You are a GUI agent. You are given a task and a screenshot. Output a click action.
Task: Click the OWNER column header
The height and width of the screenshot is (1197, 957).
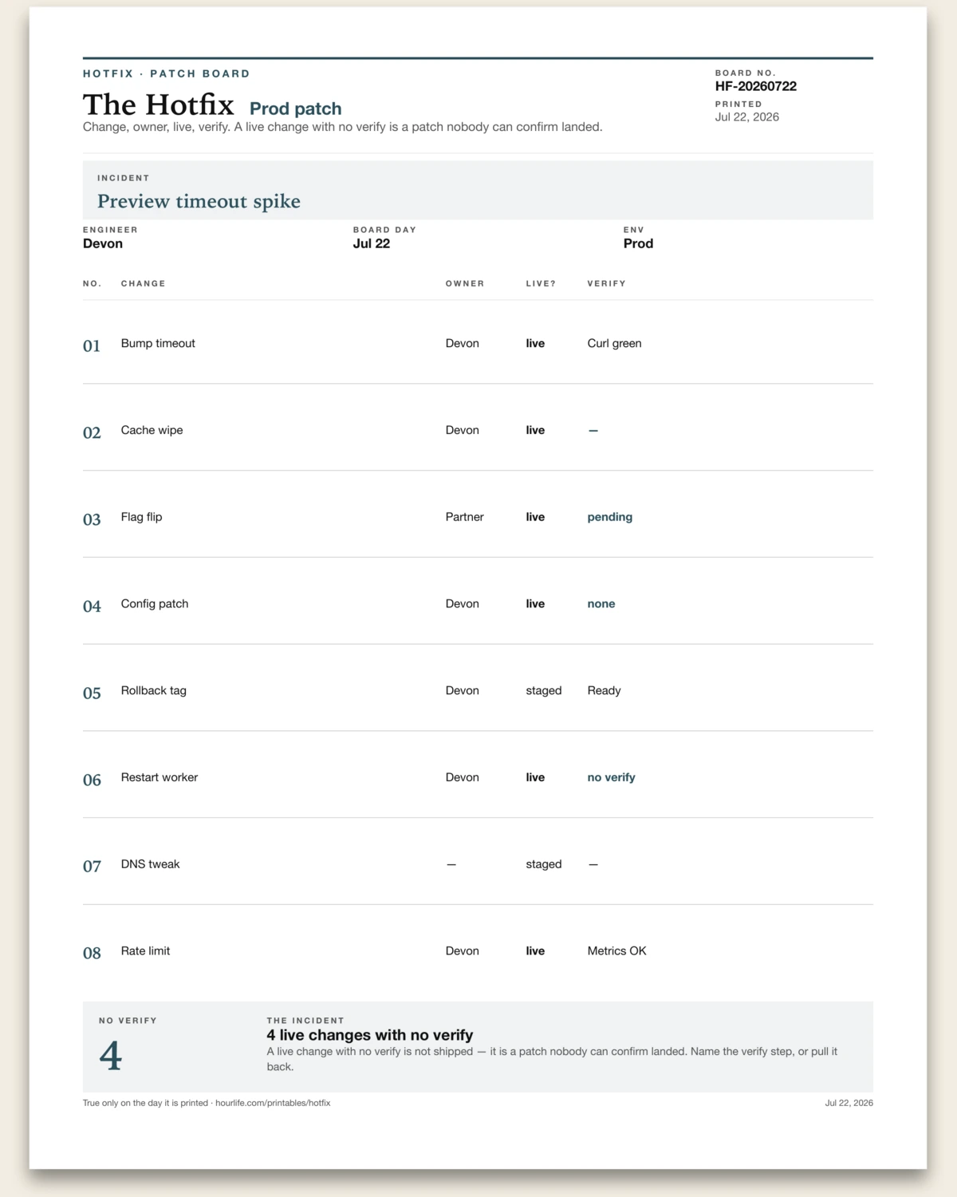pyautogui.click(x=465, y=283)
